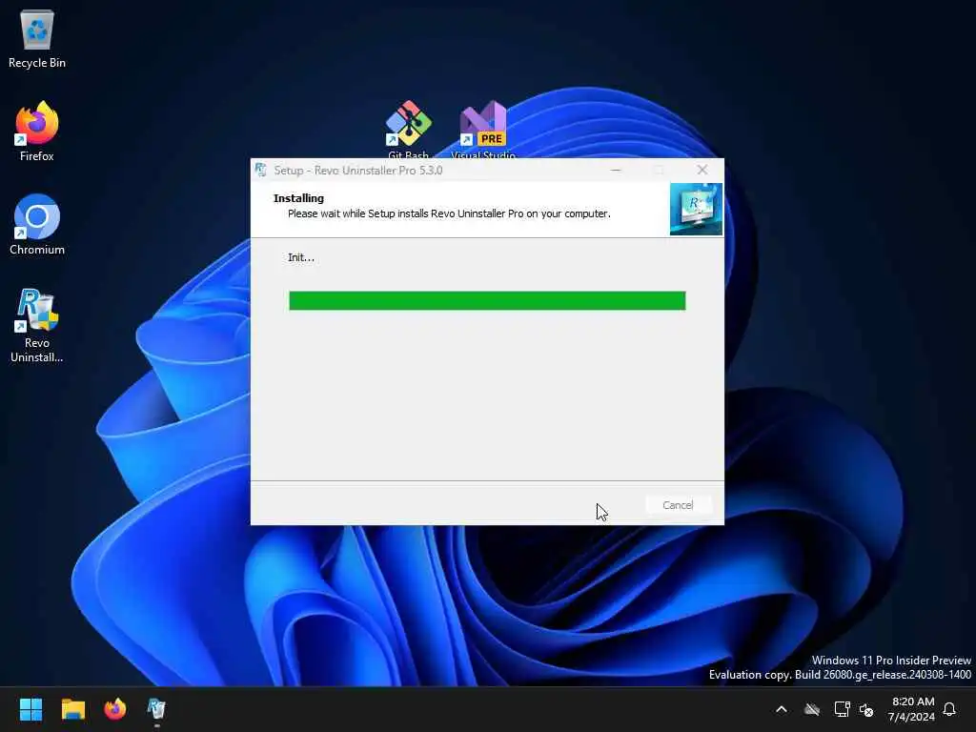The width and height of the screenshot is (976, 732).
Task: Launch Firefox from the desktop shortcut
Action: (x=37, y=132)
